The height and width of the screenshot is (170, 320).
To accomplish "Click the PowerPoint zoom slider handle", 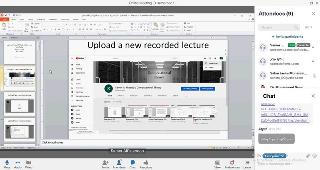I will 239,147.
